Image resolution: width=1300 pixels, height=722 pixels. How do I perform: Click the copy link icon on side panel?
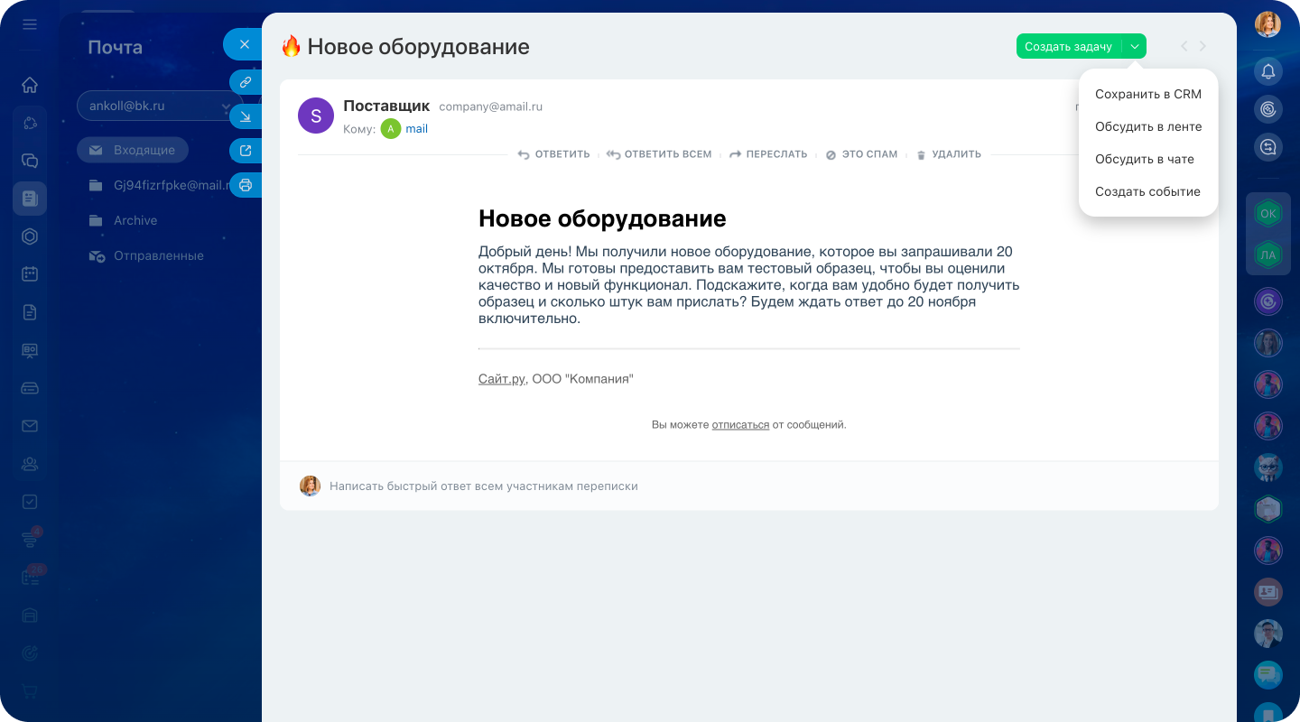click(x=245, y=82)
